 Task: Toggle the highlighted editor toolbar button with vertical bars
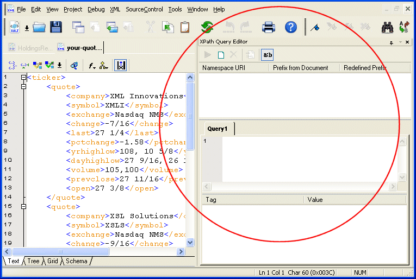click(121, 65)
